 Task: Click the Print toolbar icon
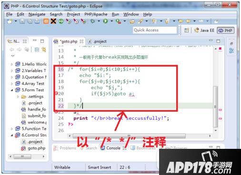click(37, 21)
